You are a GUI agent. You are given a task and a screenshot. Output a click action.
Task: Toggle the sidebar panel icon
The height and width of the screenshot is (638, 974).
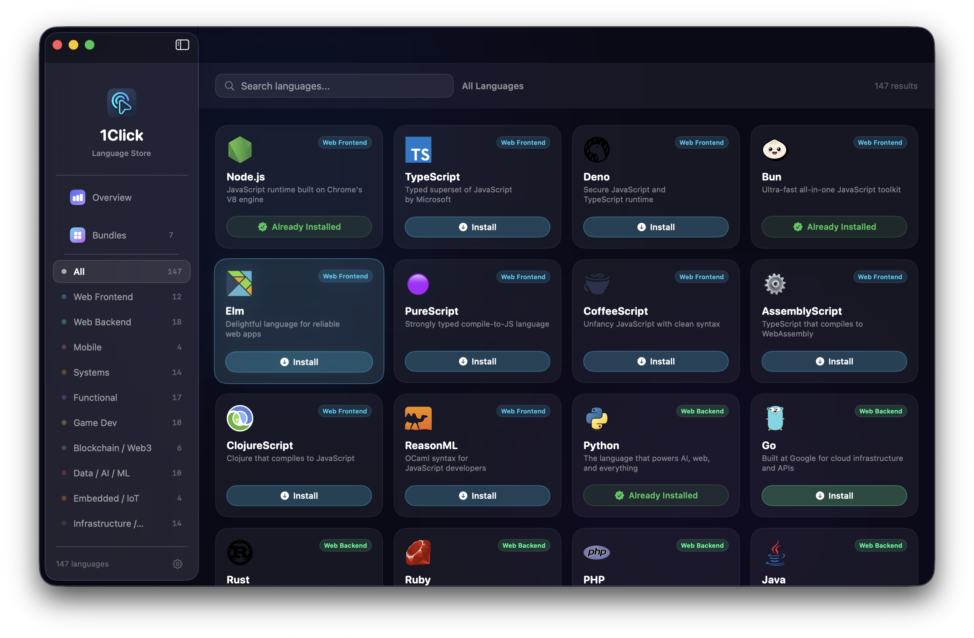[182, 45]
